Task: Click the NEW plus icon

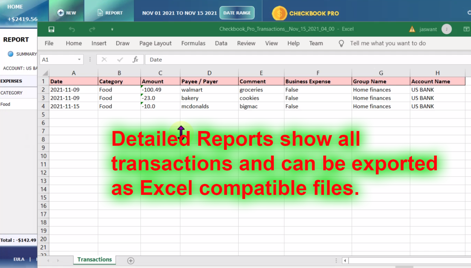Action: 61,13
